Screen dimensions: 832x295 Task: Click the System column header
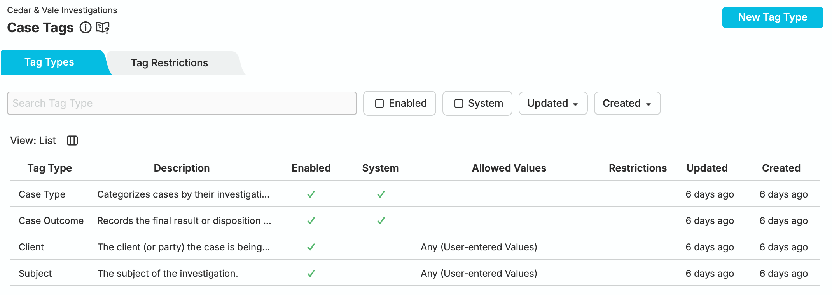click(380, 168)
